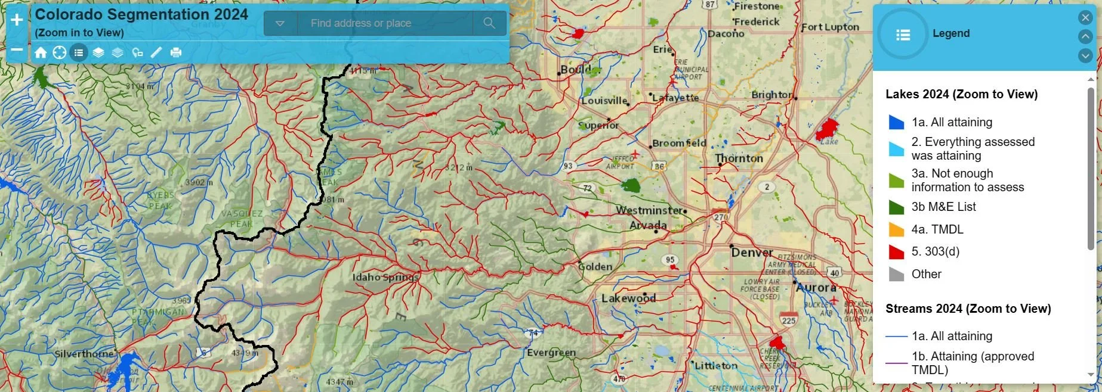Click the Legend panel scrollbar thumb
This screenshot has width=1102, height=392.
pyautogui.click(x=1091, y=168)
